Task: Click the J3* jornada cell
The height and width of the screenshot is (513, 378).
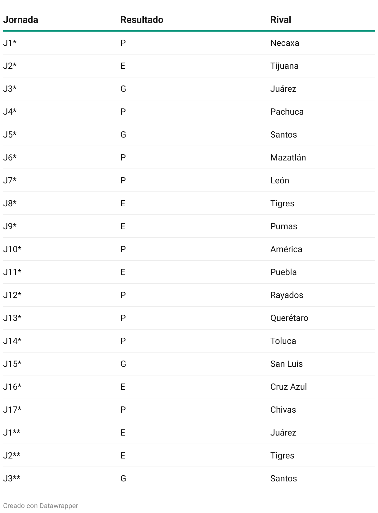Action: pos(10,89)
